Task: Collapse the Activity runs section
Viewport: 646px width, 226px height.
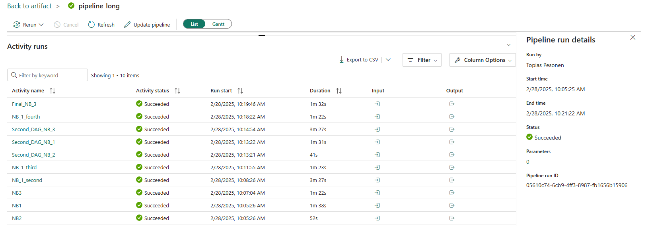Action: (x=508, y=45)
